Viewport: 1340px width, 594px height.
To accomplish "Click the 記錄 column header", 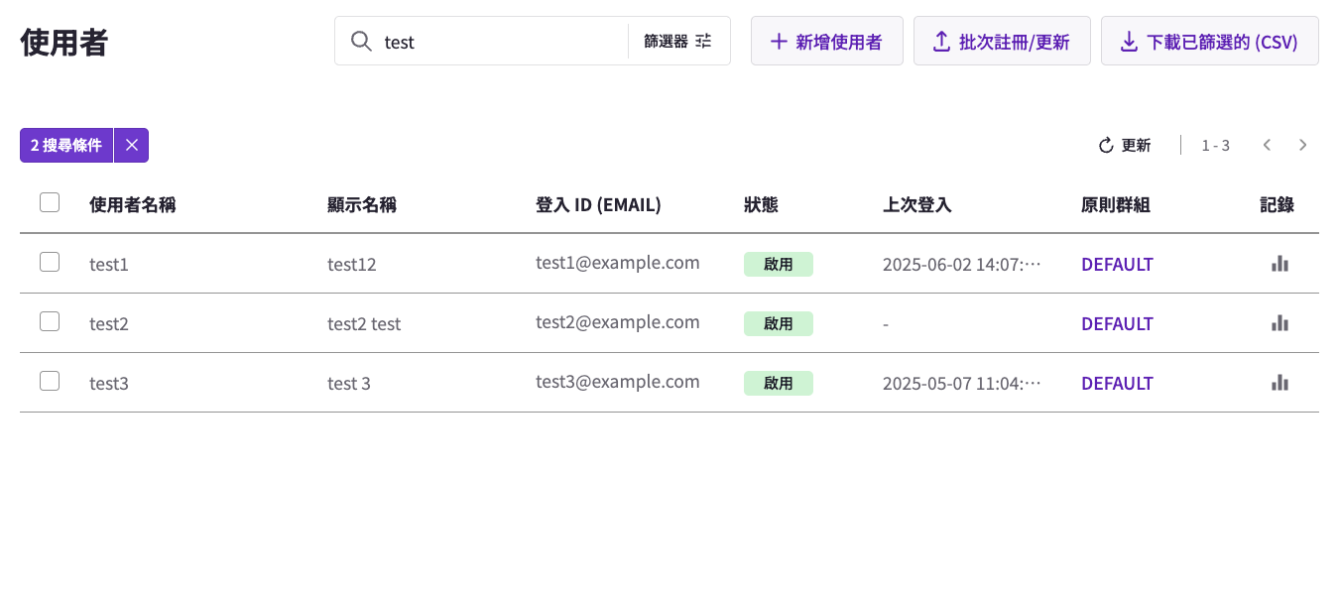I will tap(1277, 205).
